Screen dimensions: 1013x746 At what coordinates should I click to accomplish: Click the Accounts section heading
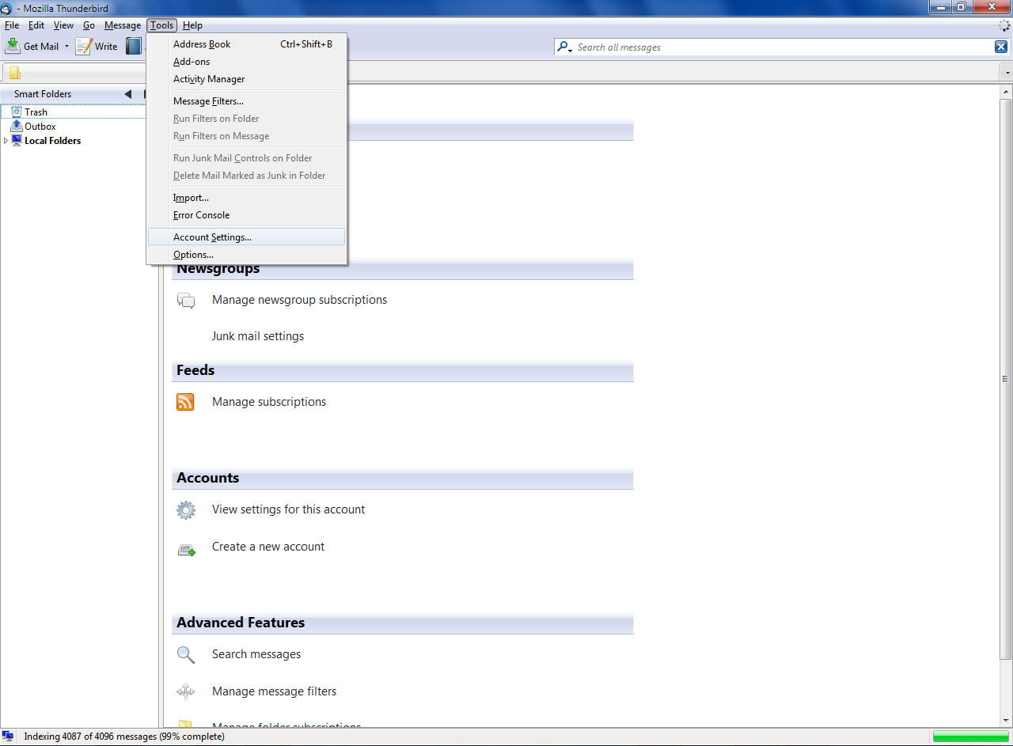(x=208, y=478)
